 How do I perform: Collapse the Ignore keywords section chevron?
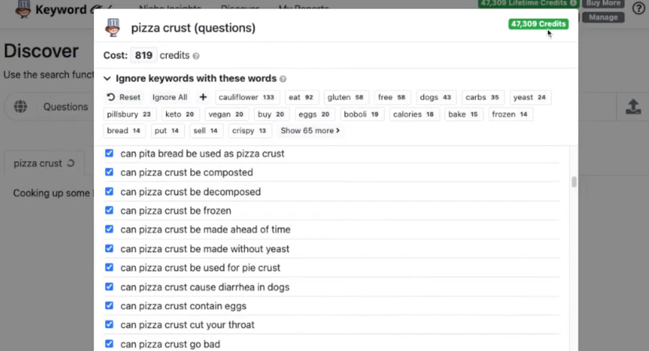tap(107, 79)
